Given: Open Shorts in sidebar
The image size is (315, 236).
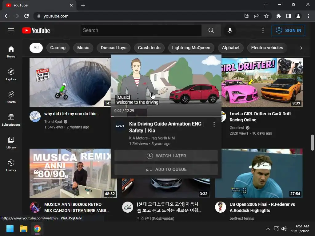Looking at the screenshot, I should pos(11,97).
